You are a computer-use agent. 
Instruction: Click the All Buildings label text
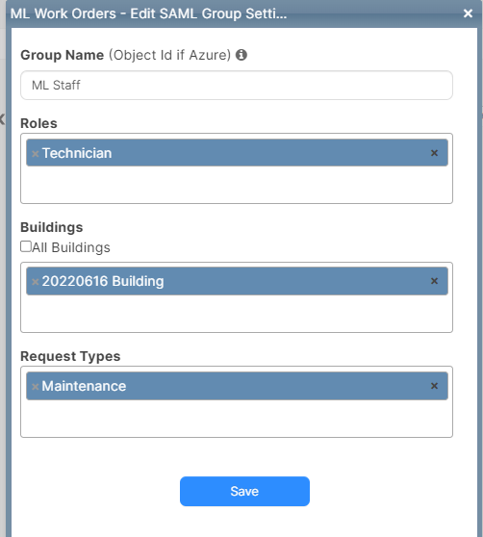click(71, 247)
